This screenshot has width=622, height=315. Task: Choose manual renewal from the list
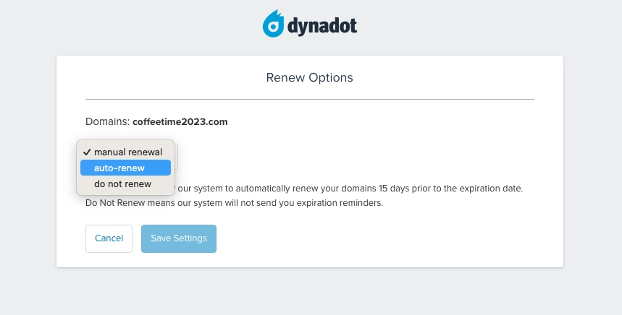coord(127,152)
